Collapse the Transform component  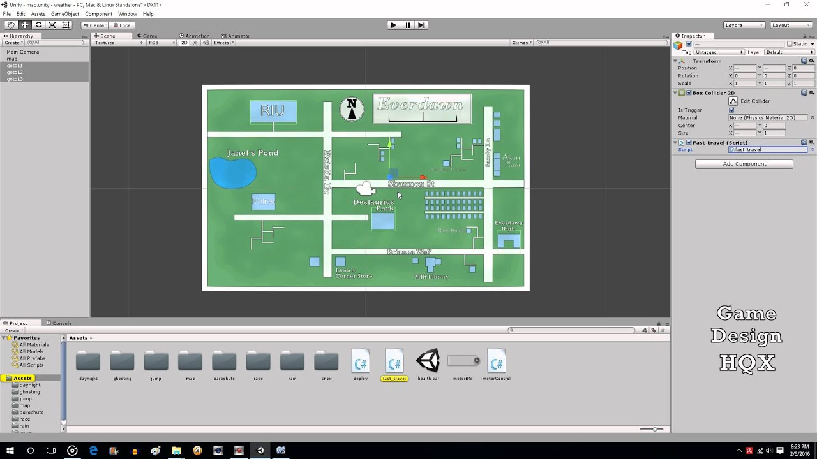[675, 61]
